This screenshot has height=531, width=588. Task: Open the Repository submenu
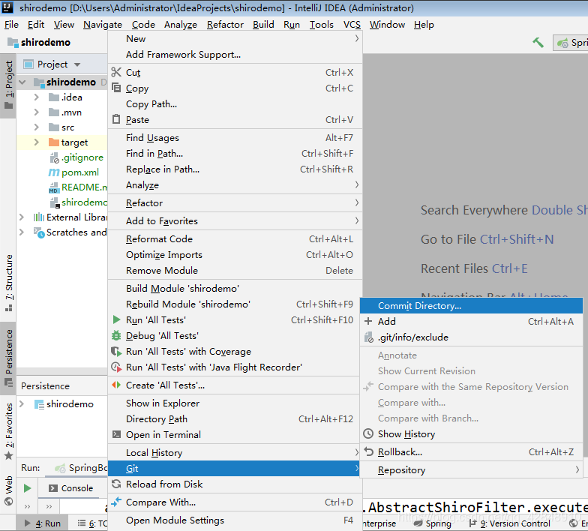point(471,469)
